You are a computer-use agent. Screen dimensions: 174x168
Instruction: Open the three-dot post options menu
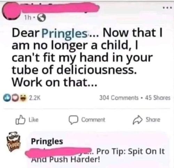(167, 8)
